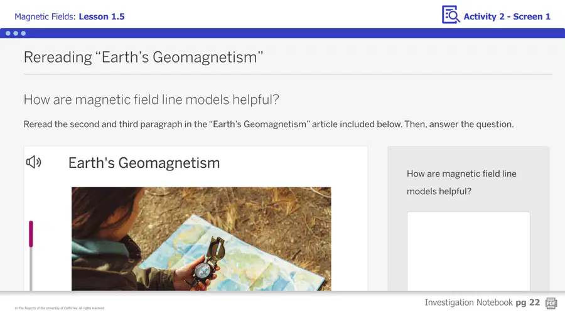Click the 'Lesson 1.5' header text
565x317 pixels.
(102, 16)
